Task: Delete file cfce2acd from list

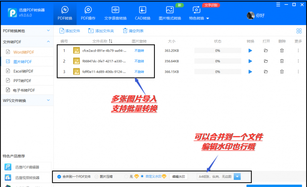Action: 282,51
